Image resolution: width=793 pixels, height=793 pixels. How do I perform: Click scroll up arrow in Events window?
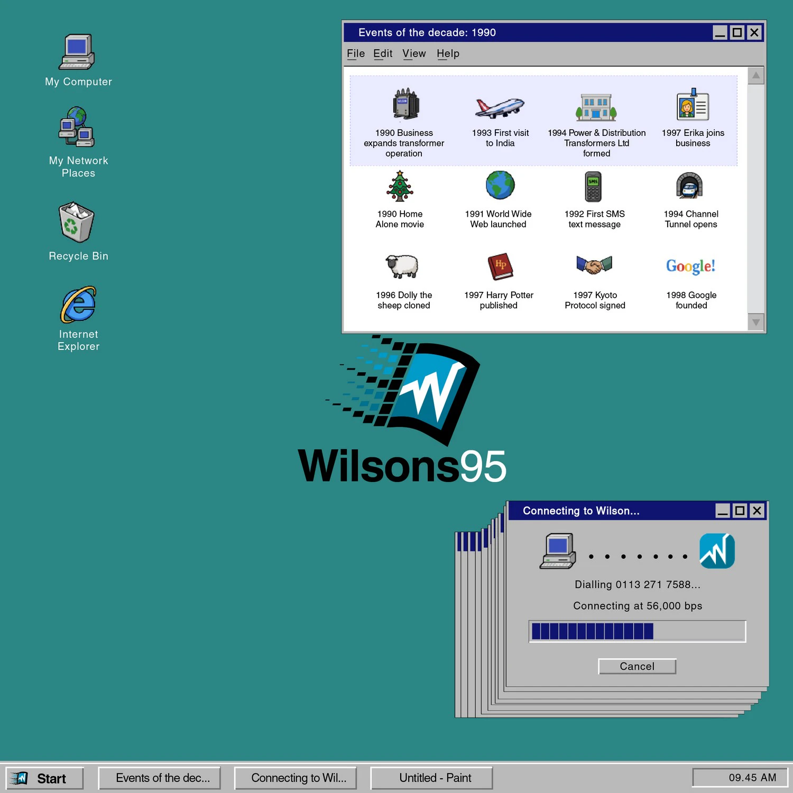[756, 76]
